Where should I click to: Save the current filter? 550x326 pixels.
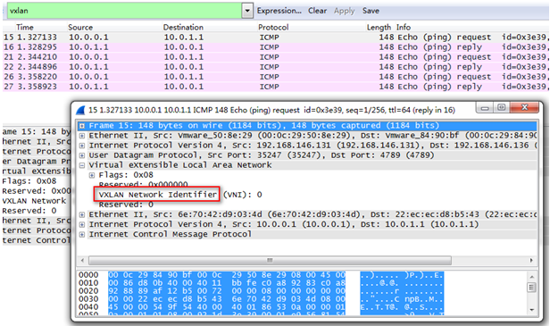pyautogui.click(x=371, y=11)
